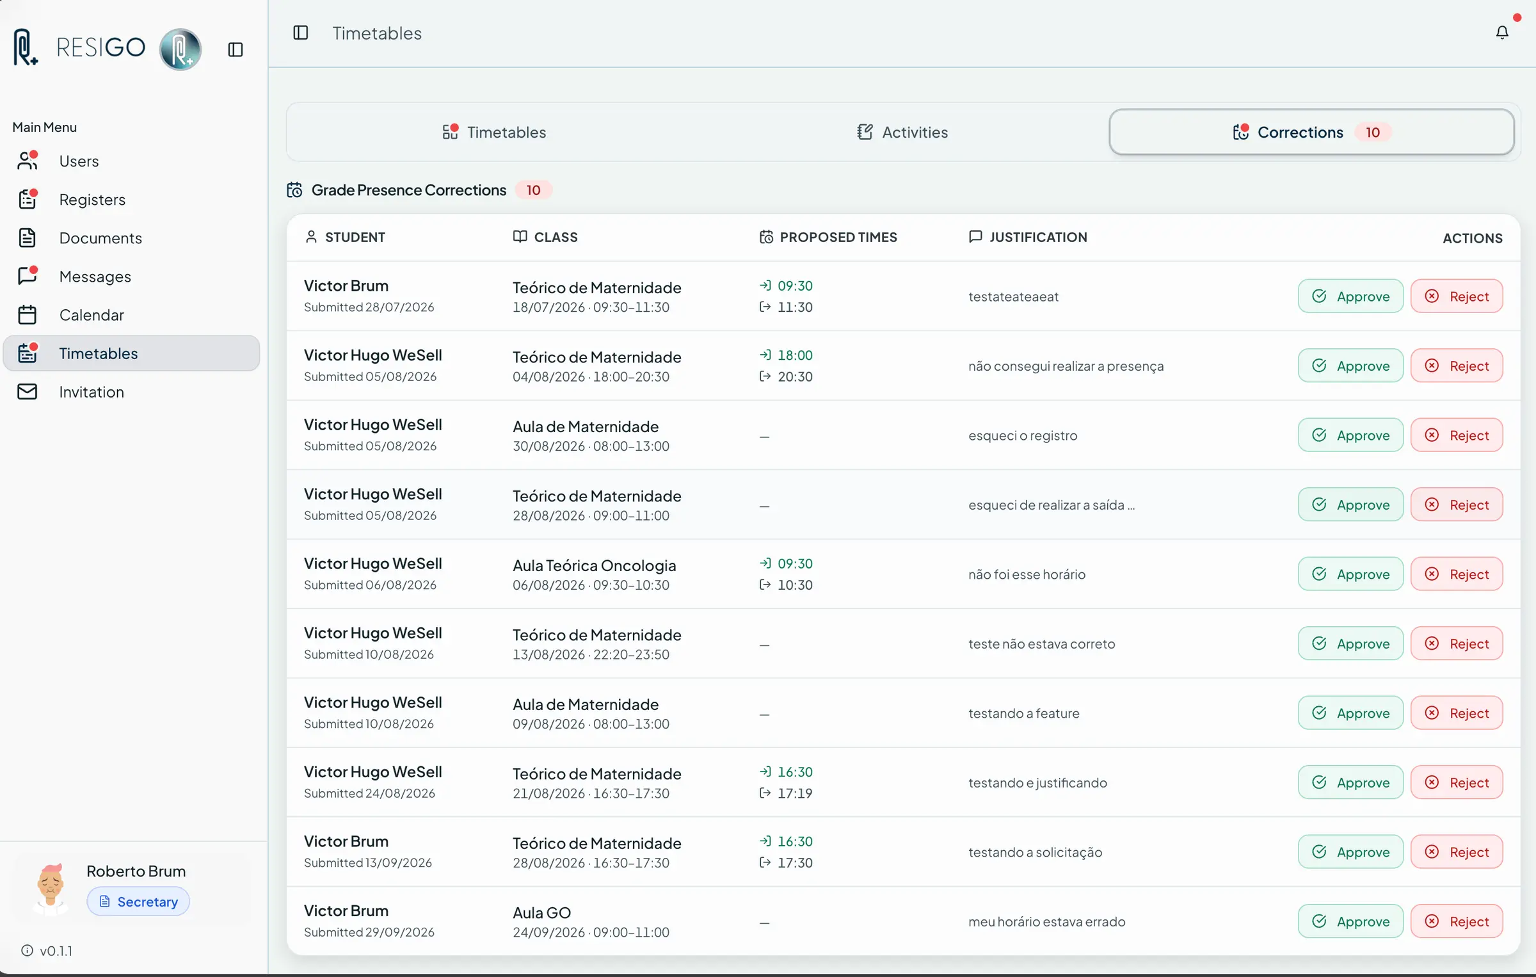
Task: Reject 'testando a solicitação' correction
Action: click(x=1457, y=852)
